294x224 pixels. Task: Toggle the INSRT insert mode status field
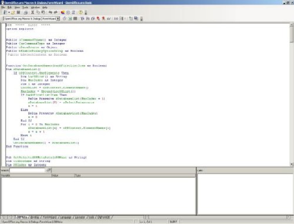[173, 222]
